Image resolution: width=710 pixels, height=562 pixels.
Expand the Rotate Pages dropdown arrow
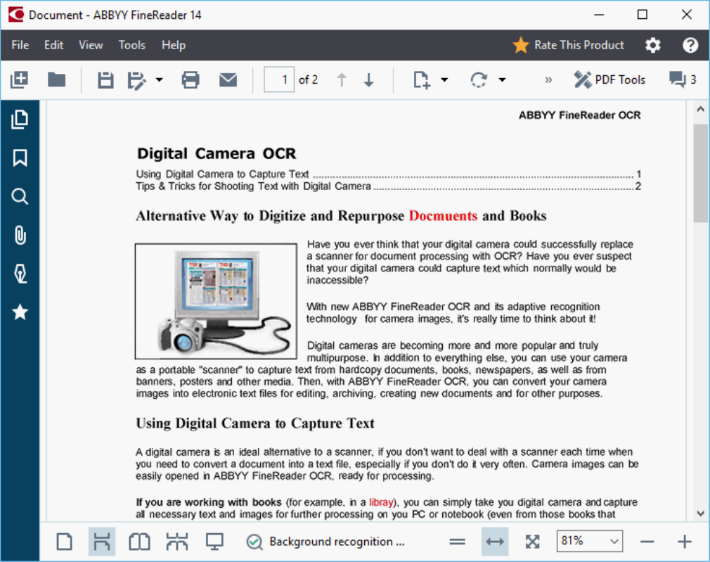click(502, 79)
